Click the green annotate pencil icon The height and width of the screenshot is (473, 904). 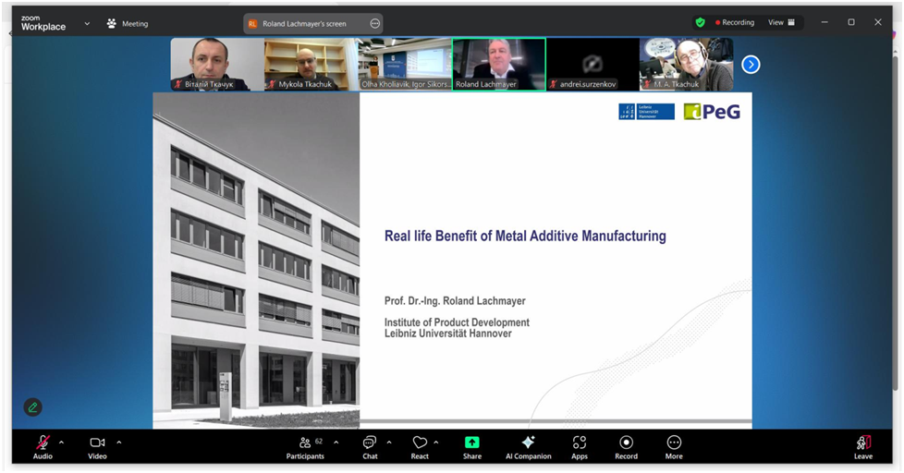(x=33, y=406)
